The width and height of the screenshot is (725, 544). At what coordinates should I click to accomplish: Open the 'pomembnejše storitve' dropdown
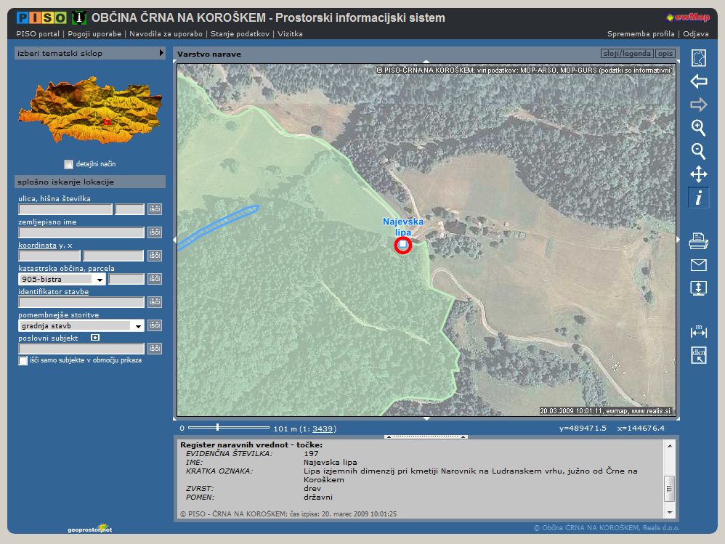tap(138, 326)
